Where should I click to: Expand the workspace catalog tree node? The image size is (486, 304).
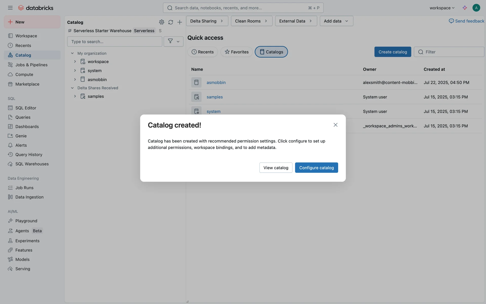pyautogui.click(x=75, y=62)
